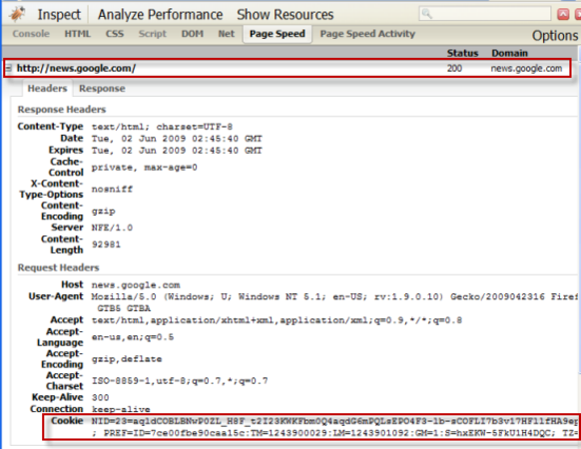Click Accept-Language value en-us,en;q=0.5

[x=133, y=337]
